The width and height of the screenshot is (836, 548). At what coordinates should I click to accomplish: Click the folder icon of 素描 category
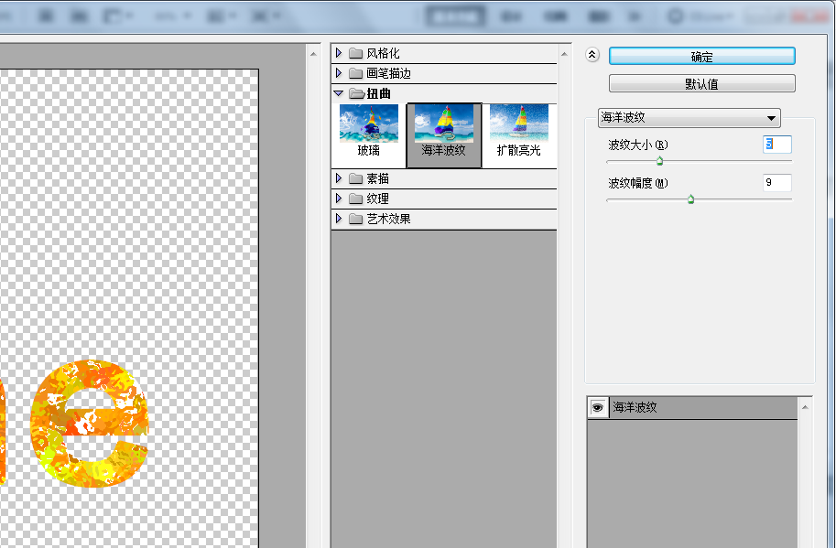[x=355, y=177]
